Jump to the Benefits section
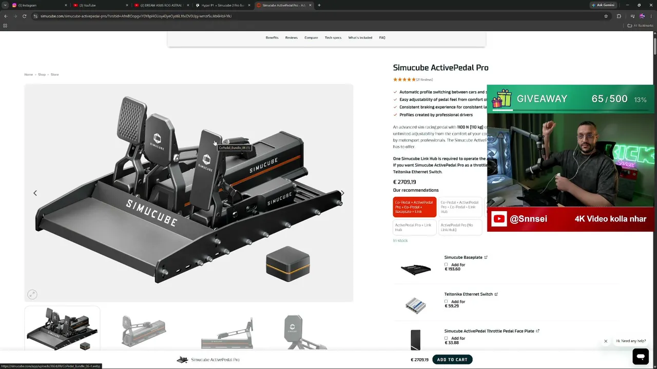 [272, 37]
